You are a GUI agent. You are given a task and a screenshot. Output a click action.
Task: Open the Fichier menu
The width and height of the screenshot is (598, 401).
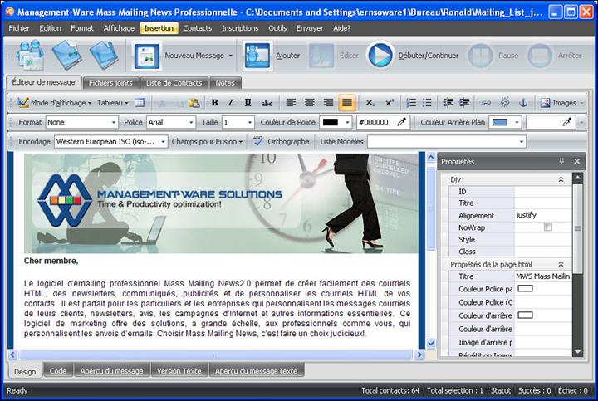point(18,28)
